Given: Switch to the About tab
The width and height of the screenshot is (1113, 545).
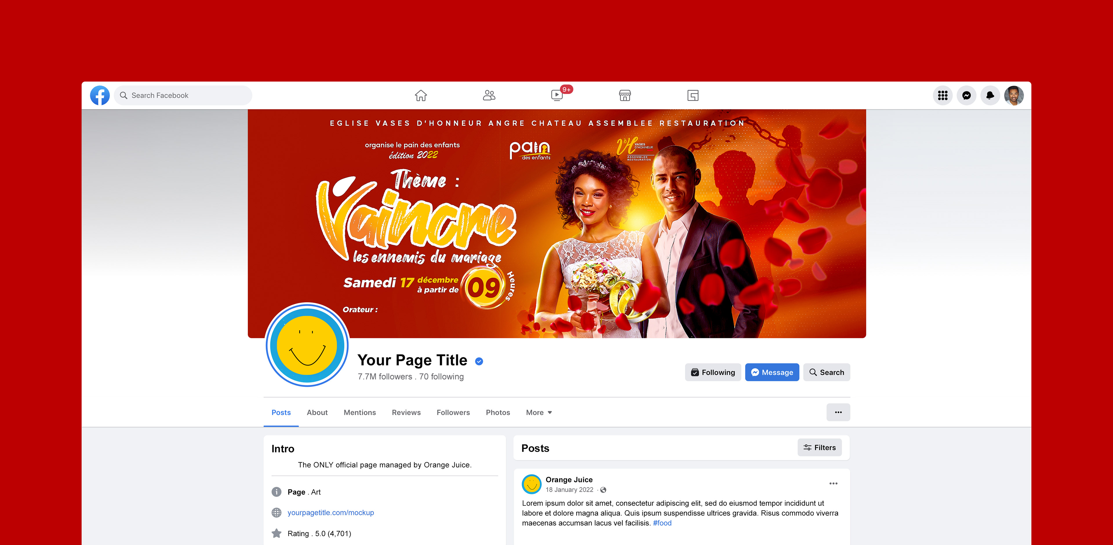Looking at the screenshot, I should pyautogui.click(x=317, y=412).
